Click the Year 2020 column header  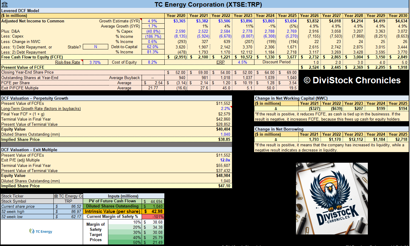[176, 15]
